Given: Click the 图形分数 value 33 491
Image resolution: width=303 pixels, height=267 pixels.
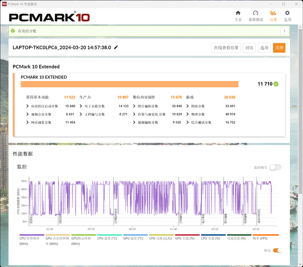Looking at the screenshot, I should pyautogui.click(x=230, y=106).
